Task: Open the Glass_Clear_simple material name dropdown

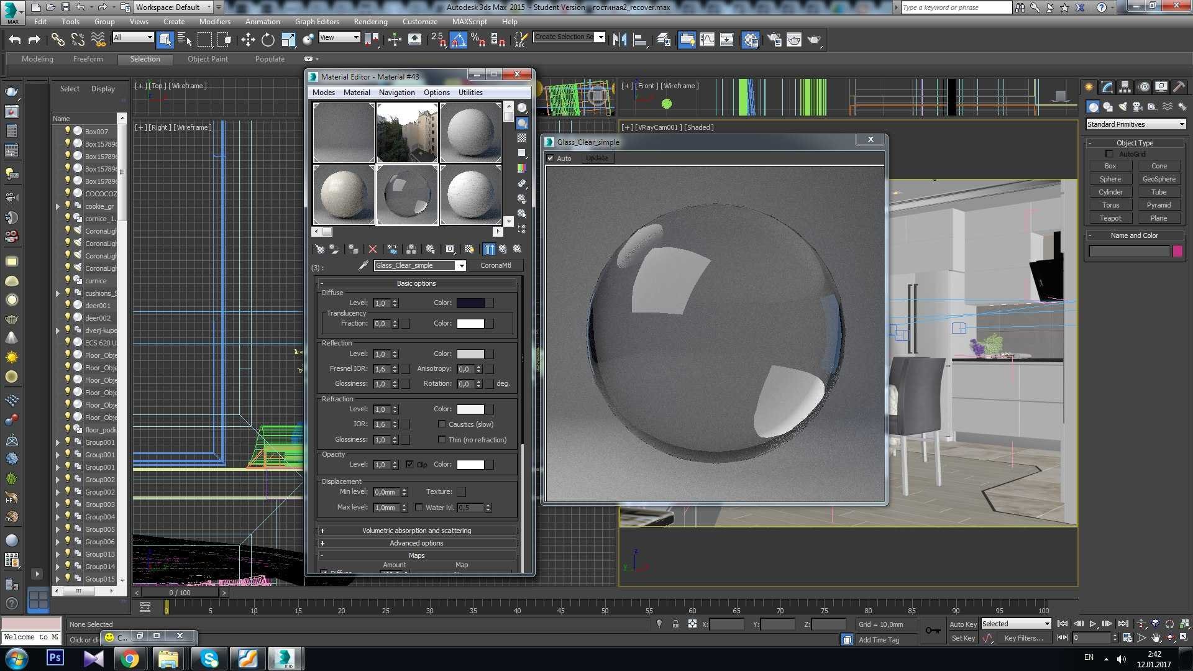Action: coord(461,266)
